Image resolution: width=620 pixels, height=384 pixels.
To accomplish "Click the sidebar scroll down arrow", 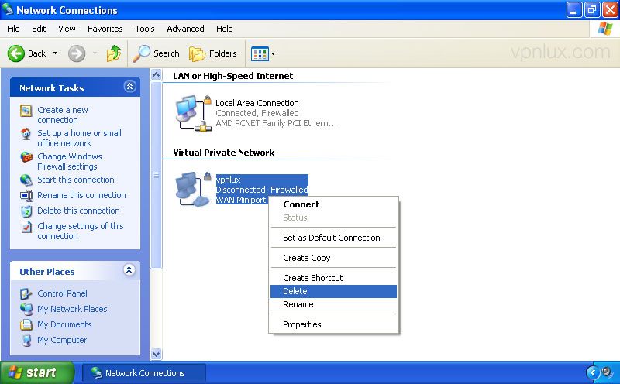I will [x=157, y=354].
